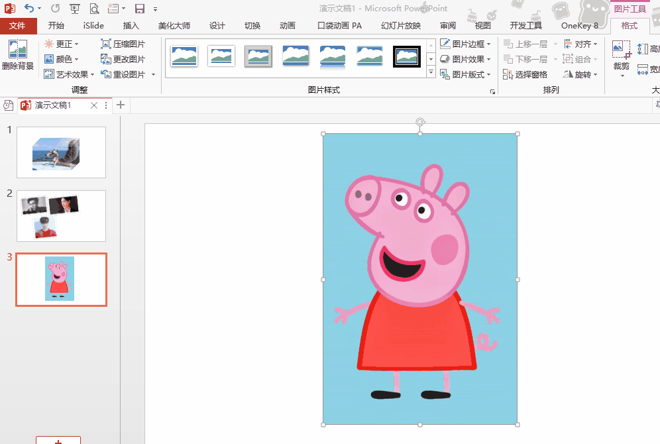Open document tab options three-dot menu

pos(106,105)
